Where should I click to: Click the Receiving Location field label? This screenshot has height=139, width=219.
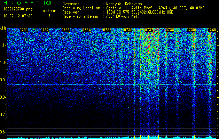[81, 8]
